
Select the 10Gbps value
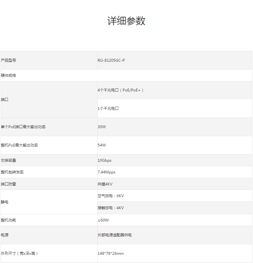coord(105,160)
